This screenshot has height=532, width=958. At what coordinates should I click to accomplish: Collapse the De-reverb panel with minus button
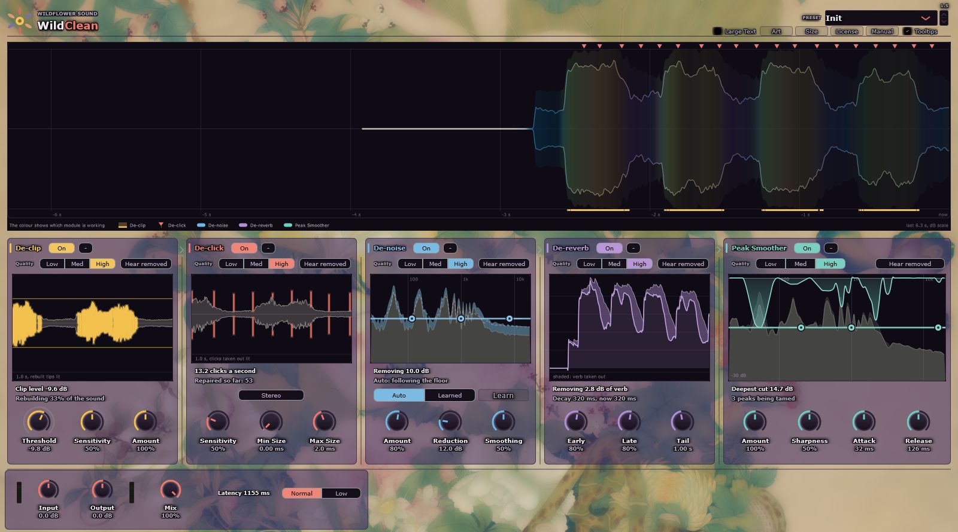(x=633, y=248)
